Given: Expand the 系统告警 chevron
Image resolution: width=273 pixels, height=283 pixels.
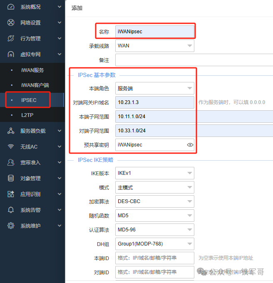Looking at the screenshot, I should pyautogui.click(x=60, y=210).
